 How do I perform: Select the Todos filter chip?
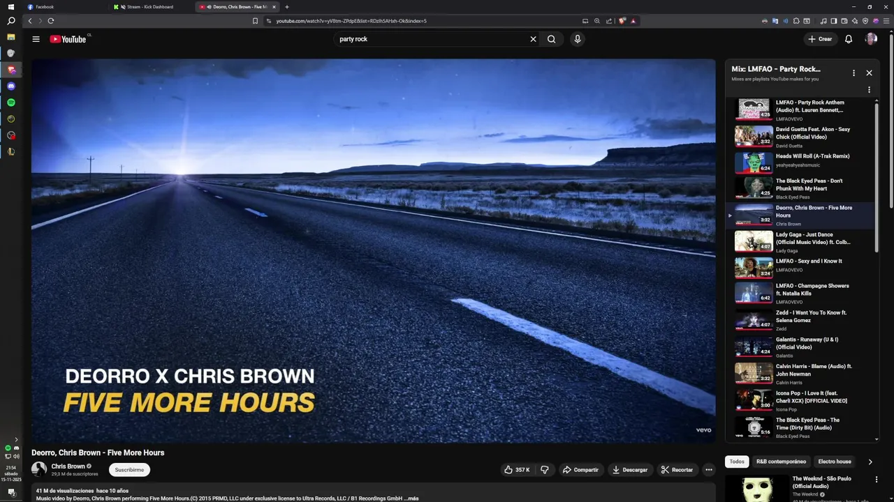(x=737, y=462)
